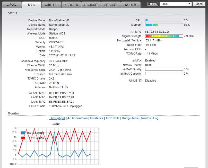Select the SERVICES tab

111,5
